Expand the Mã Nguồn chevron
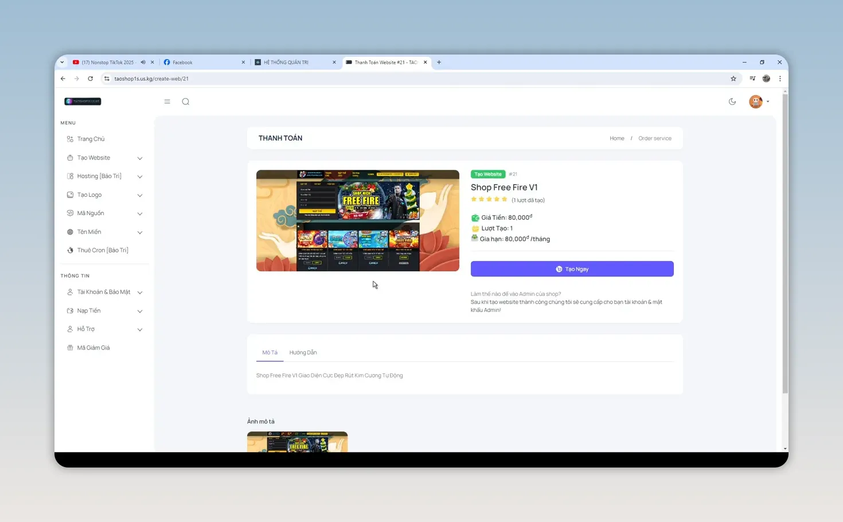Screen dimensions: 843x522 point(140,214)
